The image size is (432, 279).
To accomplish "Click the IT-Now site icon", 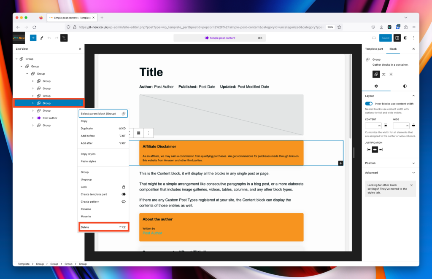I will click(19, 38).
